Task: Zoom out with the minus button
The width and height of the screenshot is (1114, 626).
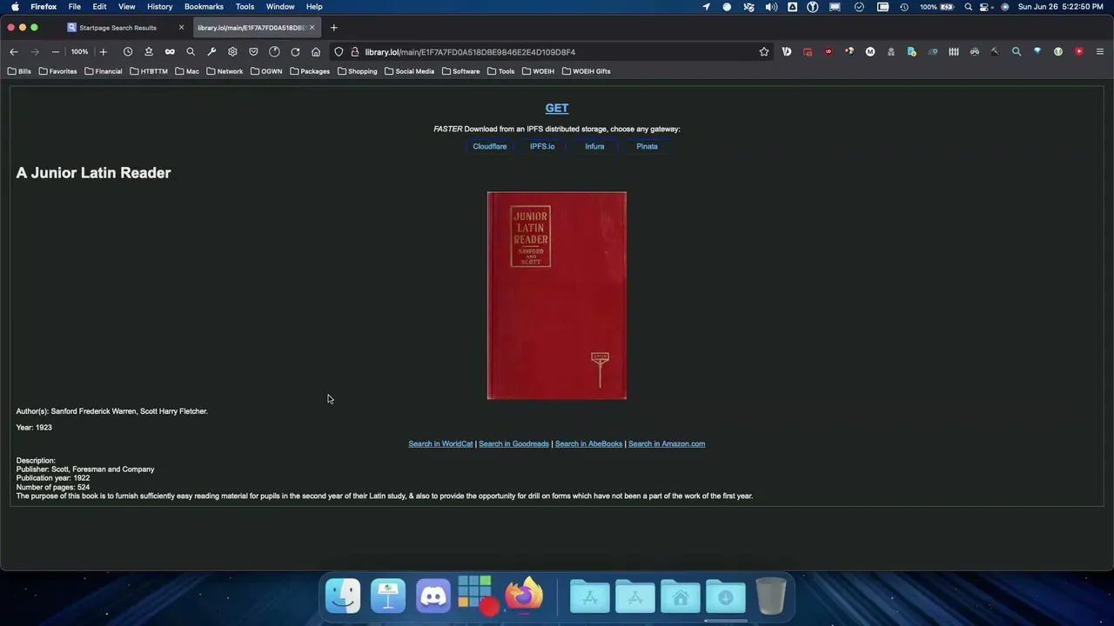Action: pos(56,52)
